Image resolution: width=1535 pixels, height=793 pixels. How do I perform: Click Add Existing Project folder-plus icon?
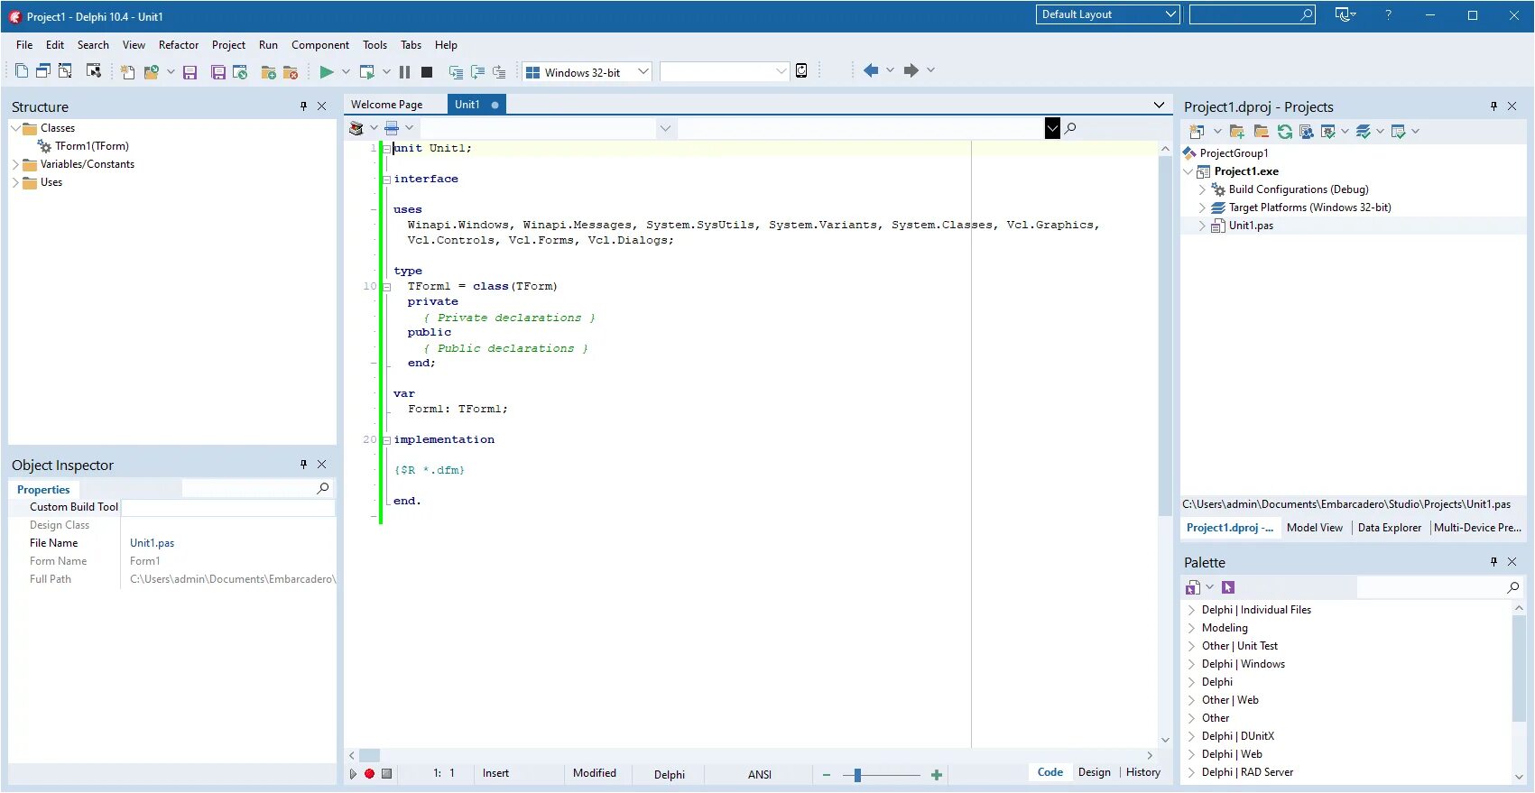point(1237,132)
